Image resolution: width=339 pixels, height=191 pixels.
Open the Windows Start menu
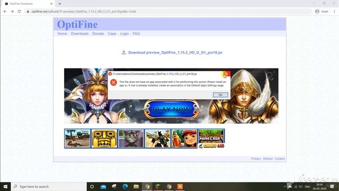(5, 186)
